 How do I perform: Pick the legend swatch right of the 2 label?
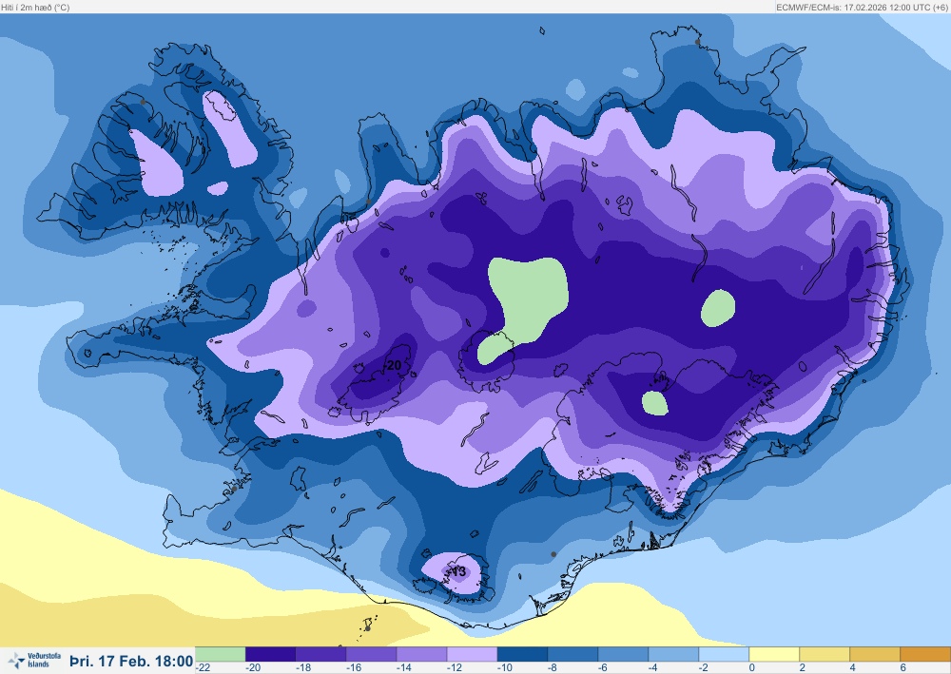(825, 654)
